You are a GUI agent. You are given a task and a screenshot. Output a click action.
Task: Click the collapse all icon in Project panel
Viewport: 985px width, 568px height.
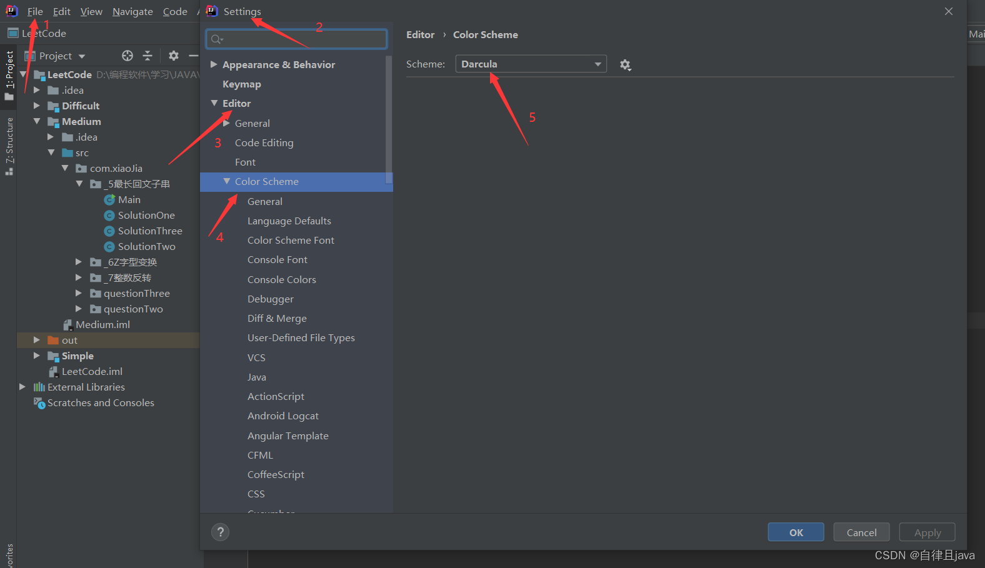[x=147, y=56]
